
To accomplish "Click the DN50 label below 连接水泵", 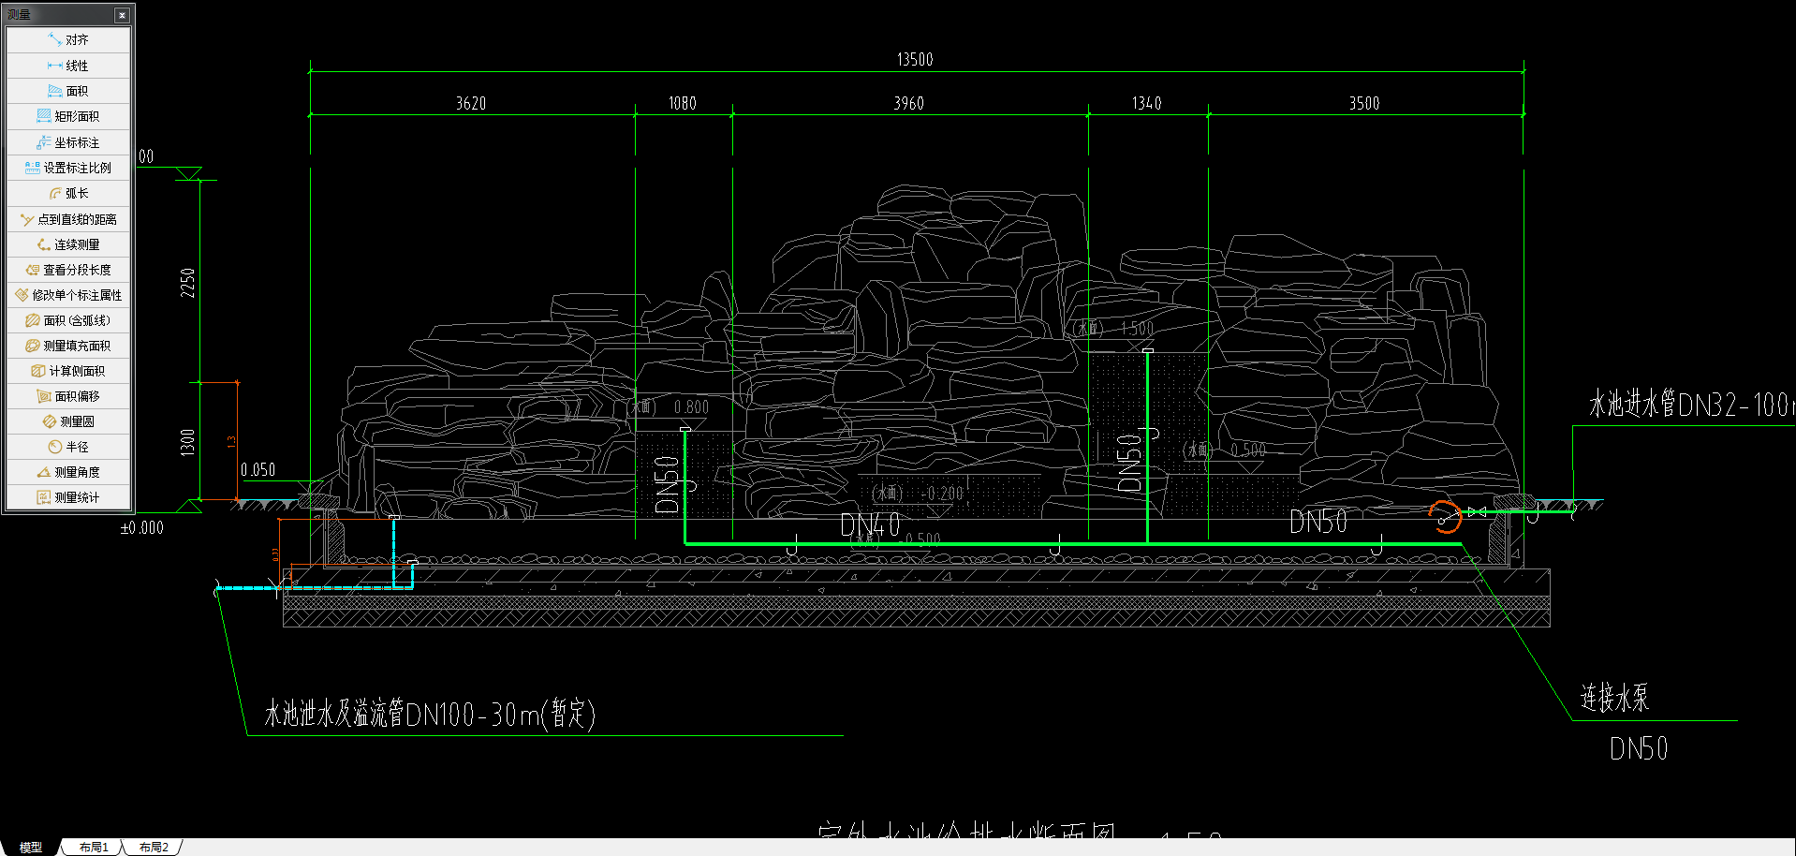I will coord(1639,749).
